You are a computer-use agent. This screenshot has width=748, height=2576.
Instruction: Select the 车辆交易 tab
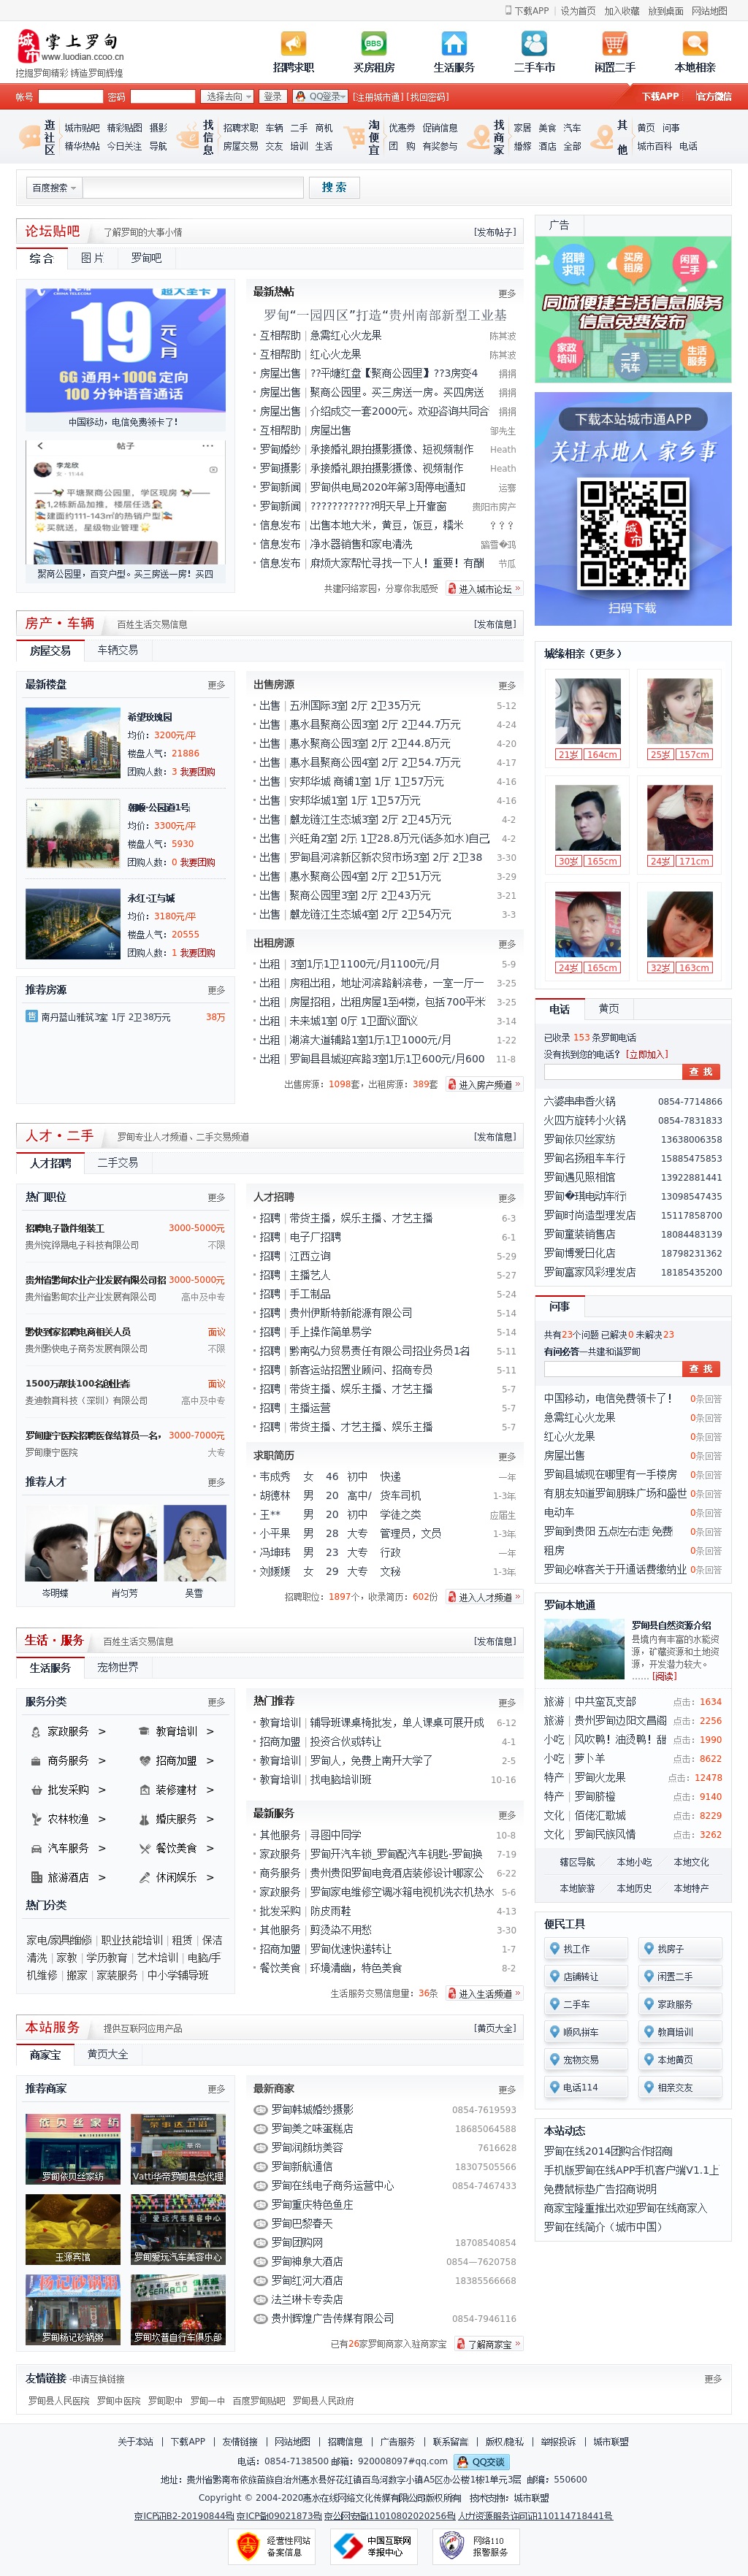click(118, 650)
